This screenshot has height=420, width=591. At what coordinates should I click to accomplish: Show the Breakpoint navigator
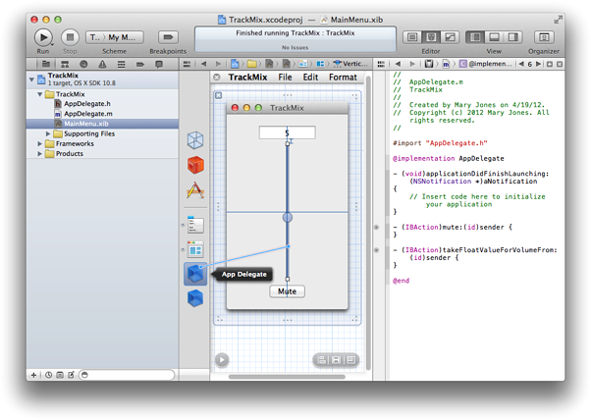point(139,64)
